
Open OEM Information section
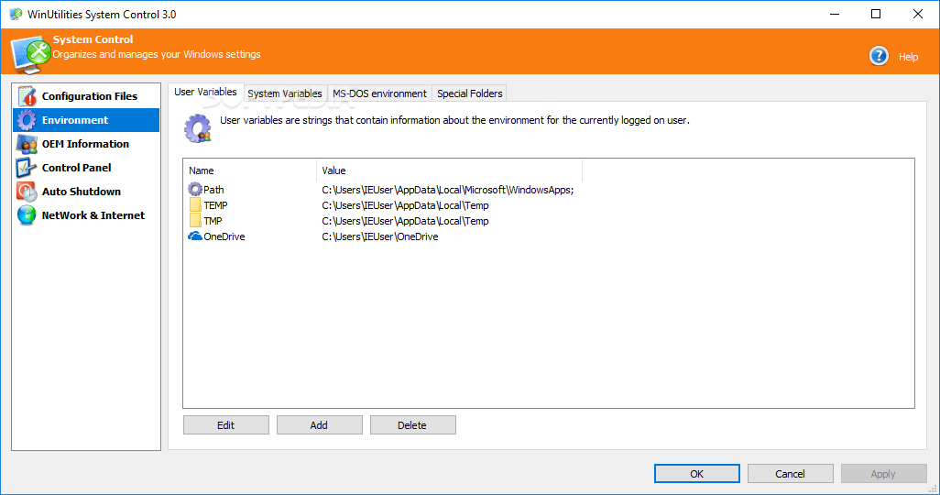(x=86, y=144)
